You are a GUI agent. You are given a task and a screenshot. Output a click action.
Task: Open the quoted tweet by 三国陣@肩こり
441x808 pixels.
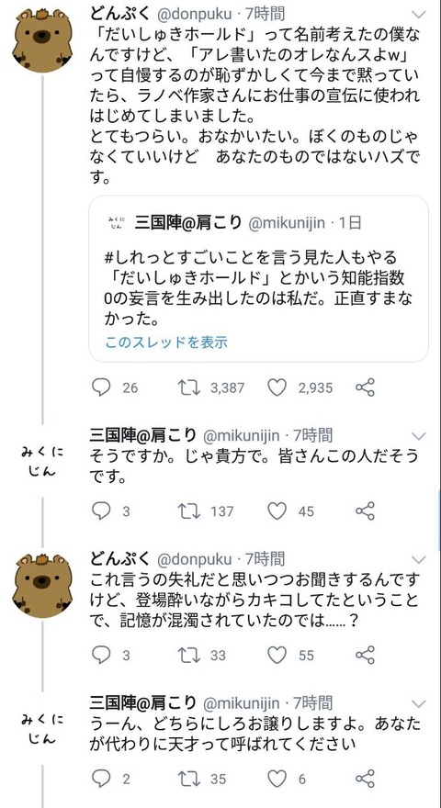pos(258,279)
